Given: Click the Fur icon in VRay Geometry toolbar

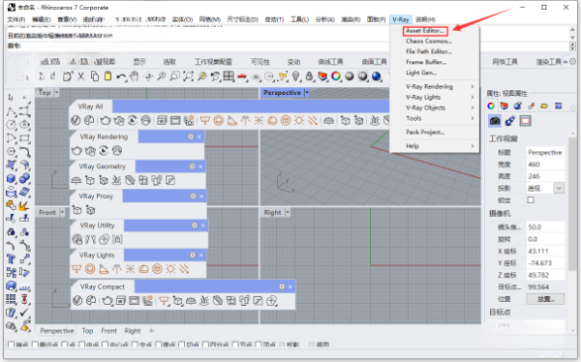Looking at the screenshot, I should point(116,180).
